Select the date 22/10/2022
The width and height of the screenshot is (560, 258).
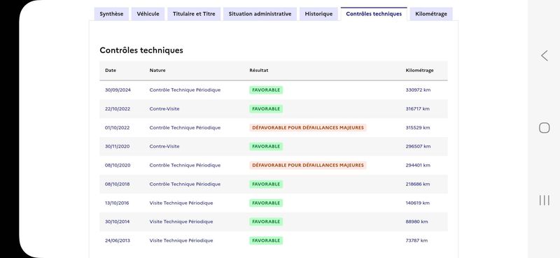[x=118, y=109]
